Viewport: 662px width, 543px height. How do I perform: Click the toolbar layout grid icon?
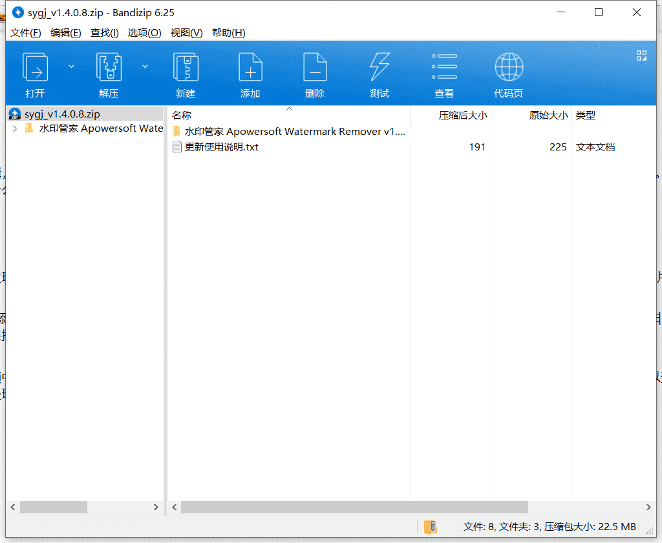click(641, 56)
